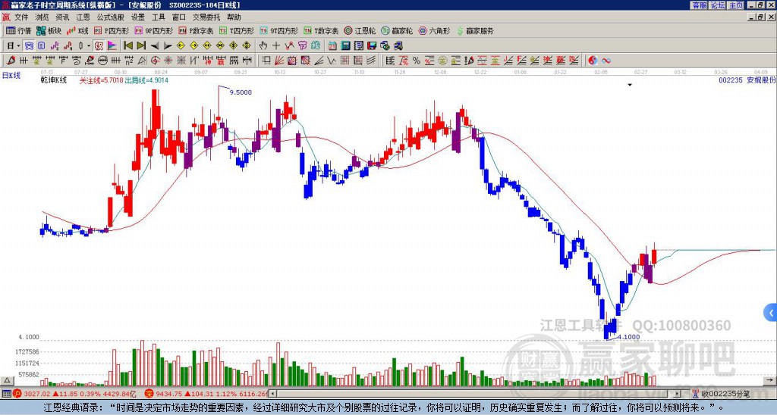777x415 pixels.
Task: Open the P四方形 square tool
Action: pos(112,30)
